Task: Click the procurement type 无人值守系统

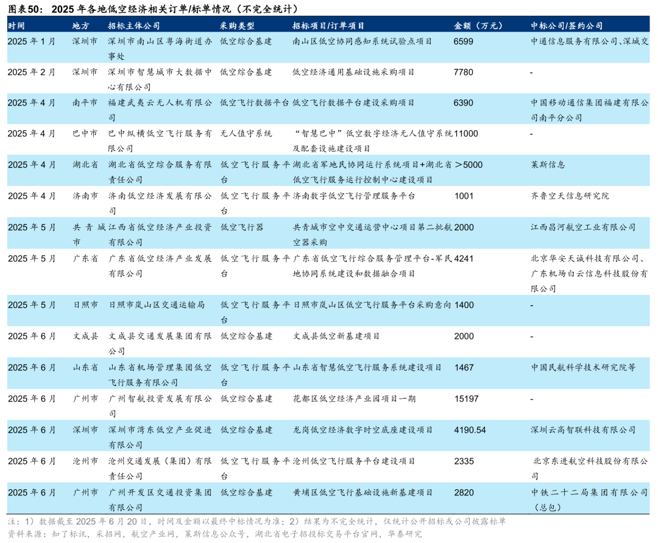Action: [x=246, y=133]
